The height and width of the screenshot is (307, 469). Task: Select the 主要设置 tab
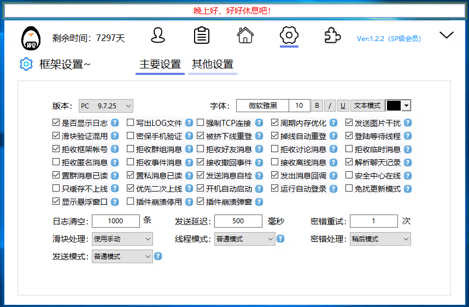(x=160, y=65)
